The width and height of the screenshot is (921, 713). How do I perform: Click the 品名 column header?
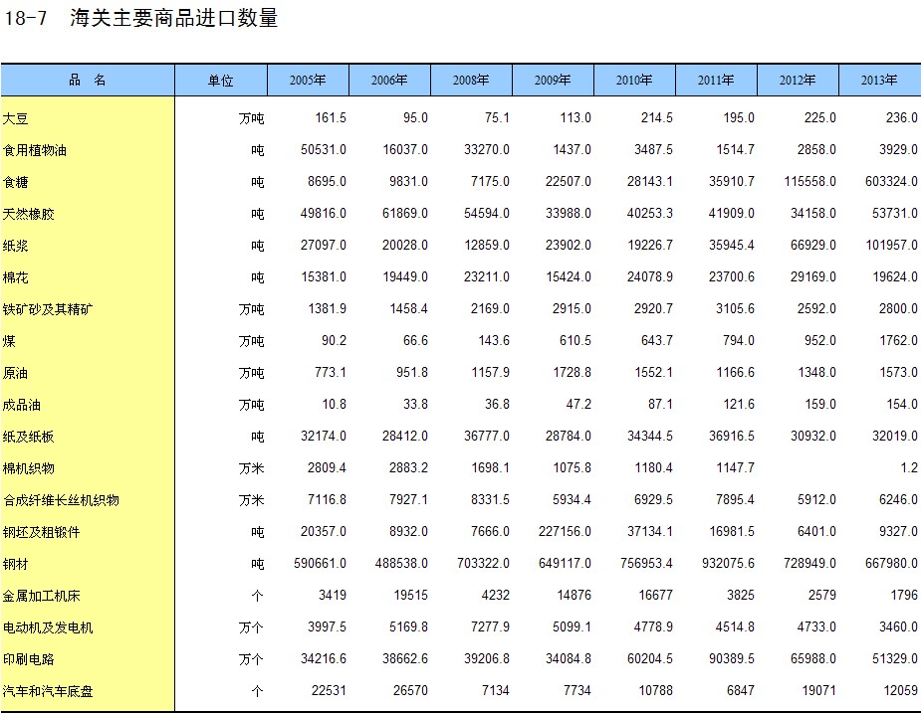(88, 80)
